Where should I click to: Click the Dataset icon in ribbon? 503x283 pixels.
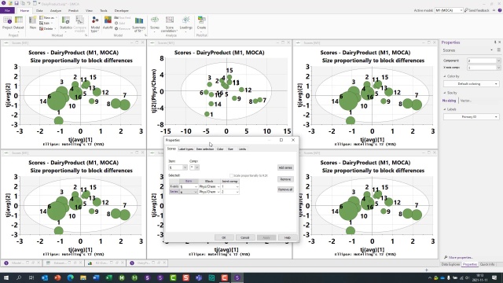[x=19, y=23]
